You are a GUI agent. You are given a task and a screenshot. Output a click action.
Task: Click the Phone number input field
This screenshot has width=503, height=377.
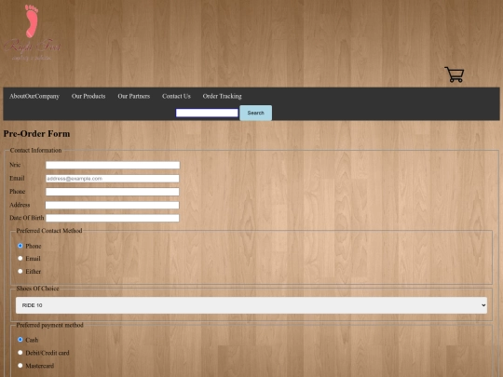(113, 192)
